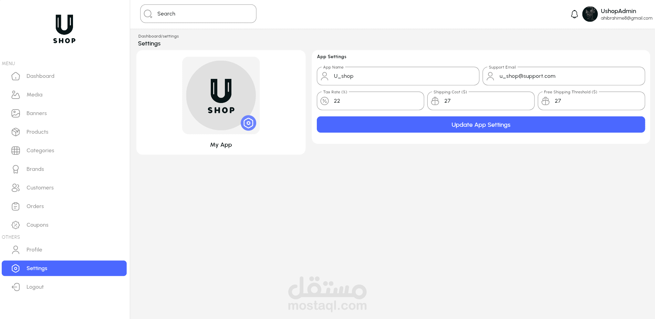Focus the Support Email field
655x319 pixels.
pyautogui.click(x=564, y=76)
